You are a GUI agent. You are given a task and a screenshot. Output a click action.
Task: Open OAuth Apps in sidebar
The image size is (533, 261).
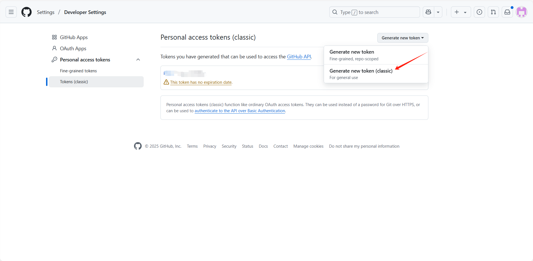coord(73,49)
